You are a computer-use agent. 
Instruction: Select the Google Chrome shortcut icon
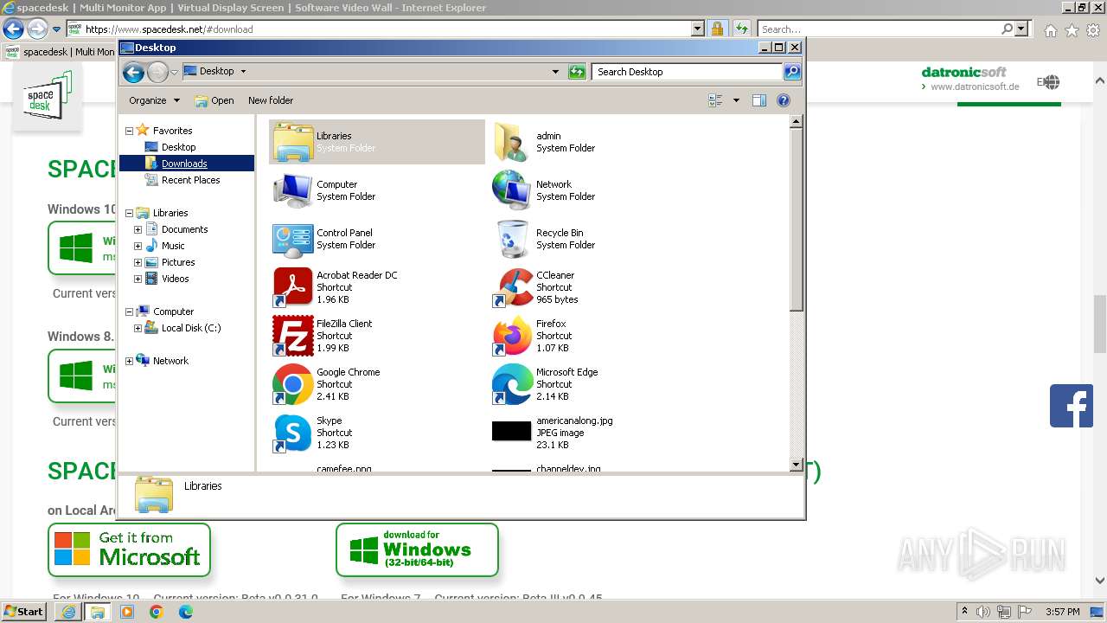292,384
